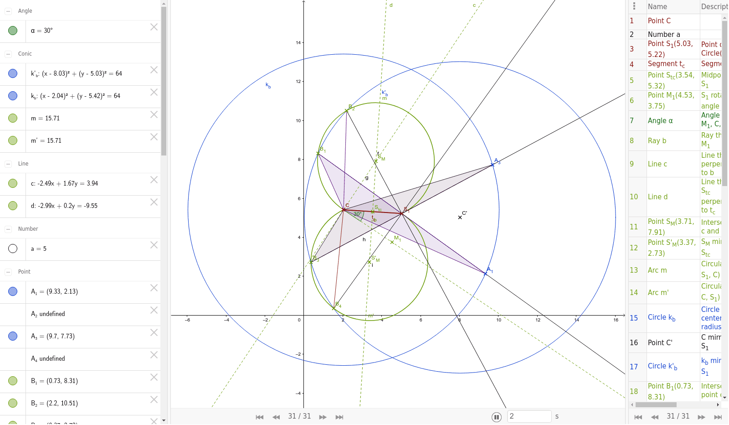Image resolution: width=729 pixels, height=425 pixels.
Task: Click the protocol horizontal scrollbar thumb
Action: 656,405
